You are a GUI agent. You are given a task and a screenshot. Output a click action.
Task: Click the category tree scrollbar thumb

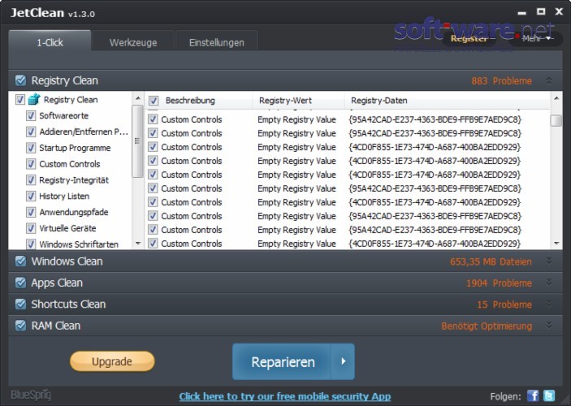point(137,141)
